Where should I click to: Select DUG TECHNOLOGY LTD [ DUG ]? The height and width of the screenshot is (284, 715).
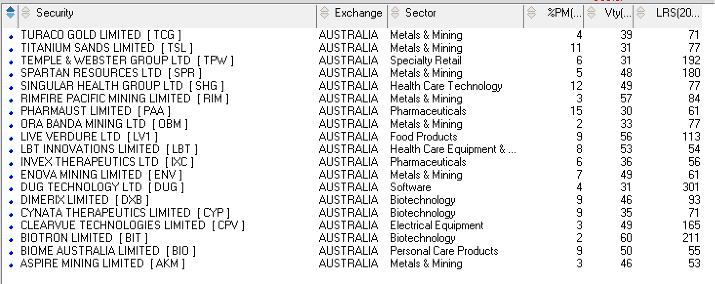(102, 187)
